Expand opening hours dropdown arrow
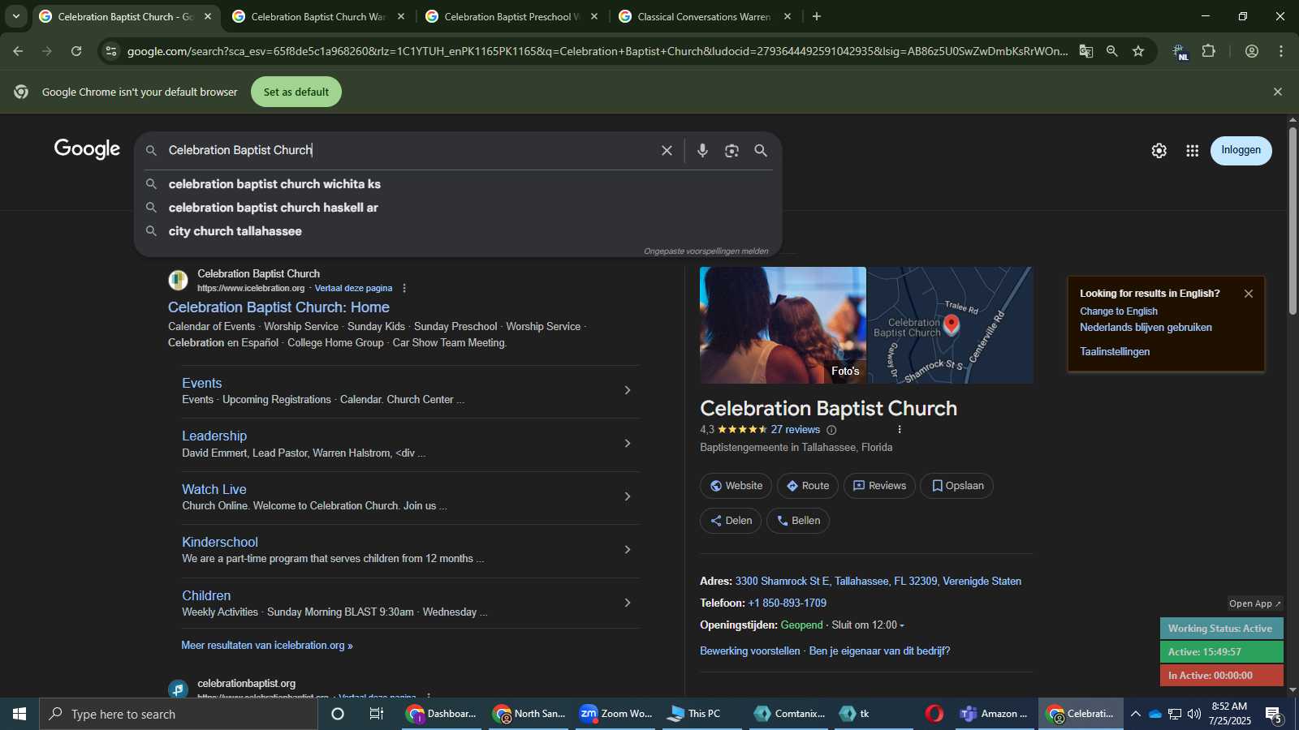Screen dimensions: 1299x730 902,625
